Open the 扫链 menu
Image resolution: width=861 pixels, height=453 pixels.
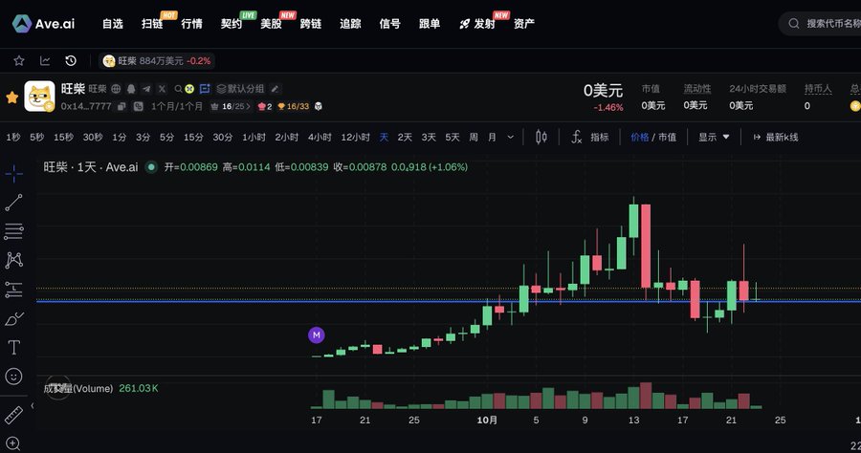pos(152,24)
